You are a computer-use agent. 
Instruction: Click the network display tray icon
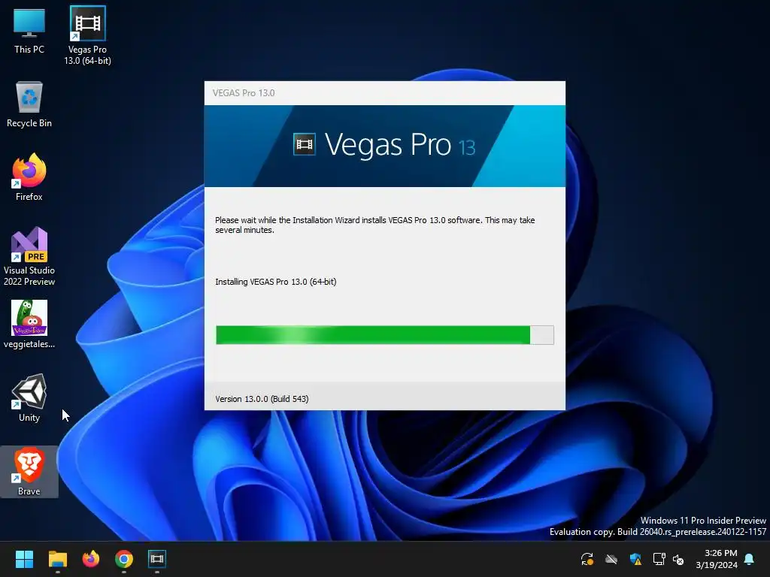[659, 559]
